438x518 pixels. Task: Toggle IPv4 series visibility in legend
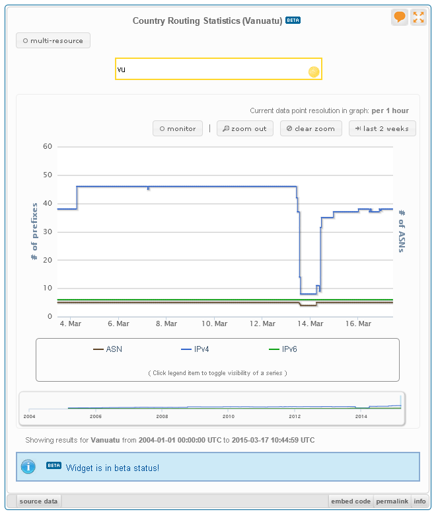click(x=196, y=349)
